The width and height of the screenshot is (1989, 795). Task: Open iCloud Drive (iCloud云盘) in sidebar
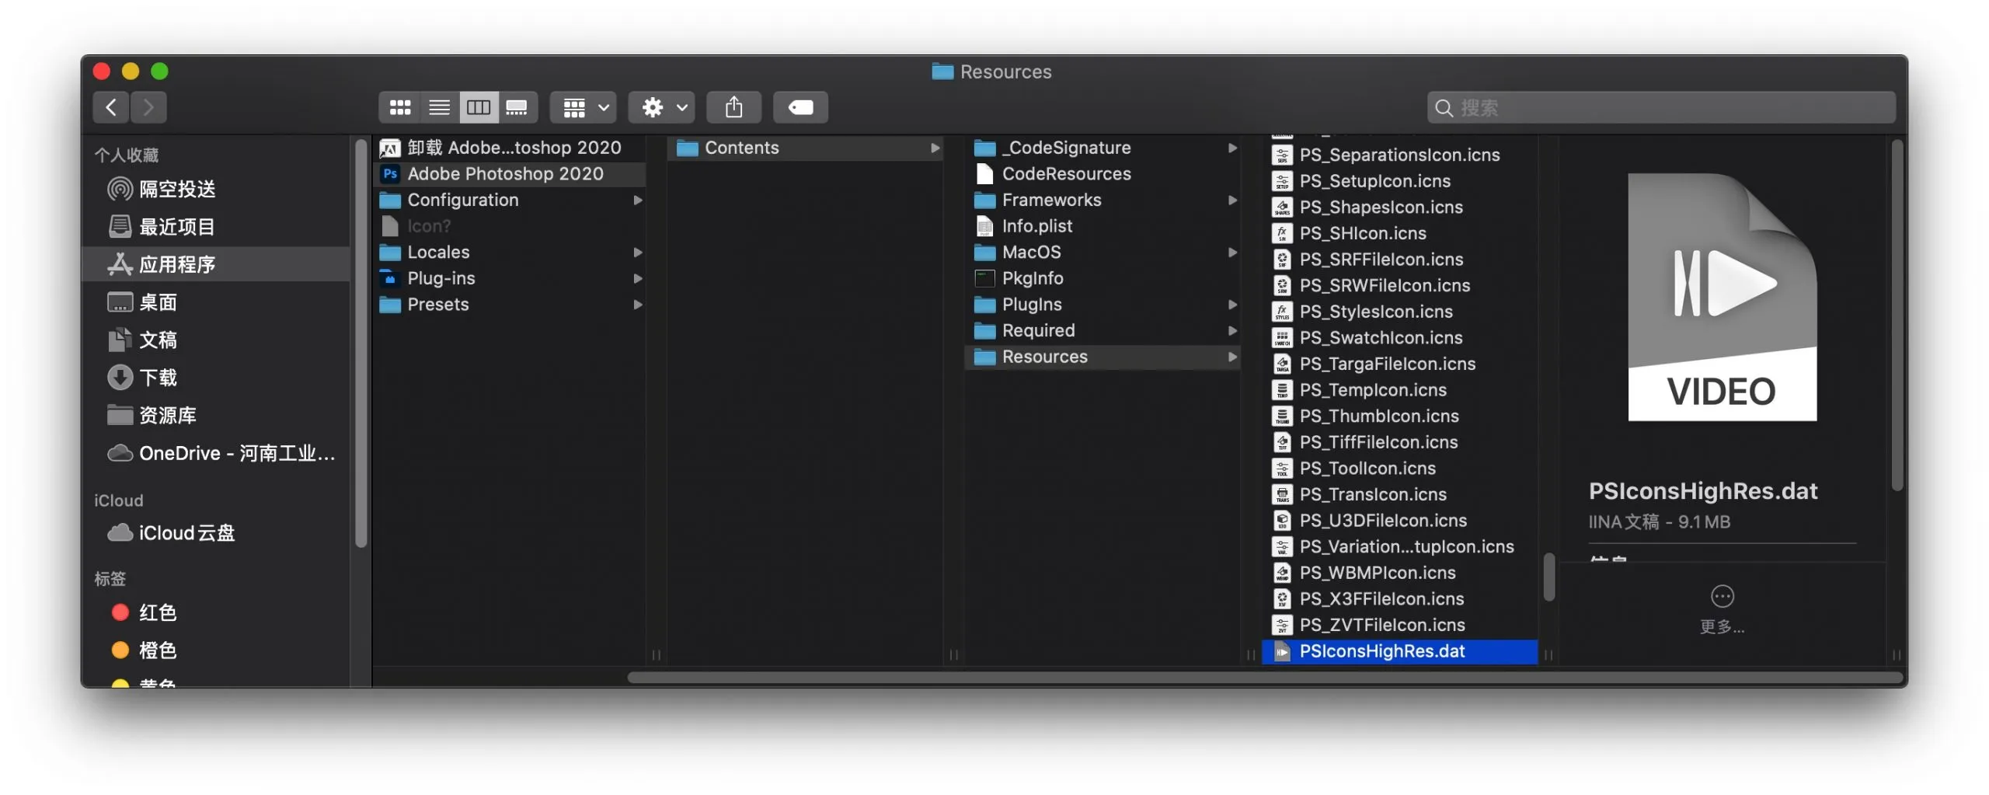coord(215,532)
